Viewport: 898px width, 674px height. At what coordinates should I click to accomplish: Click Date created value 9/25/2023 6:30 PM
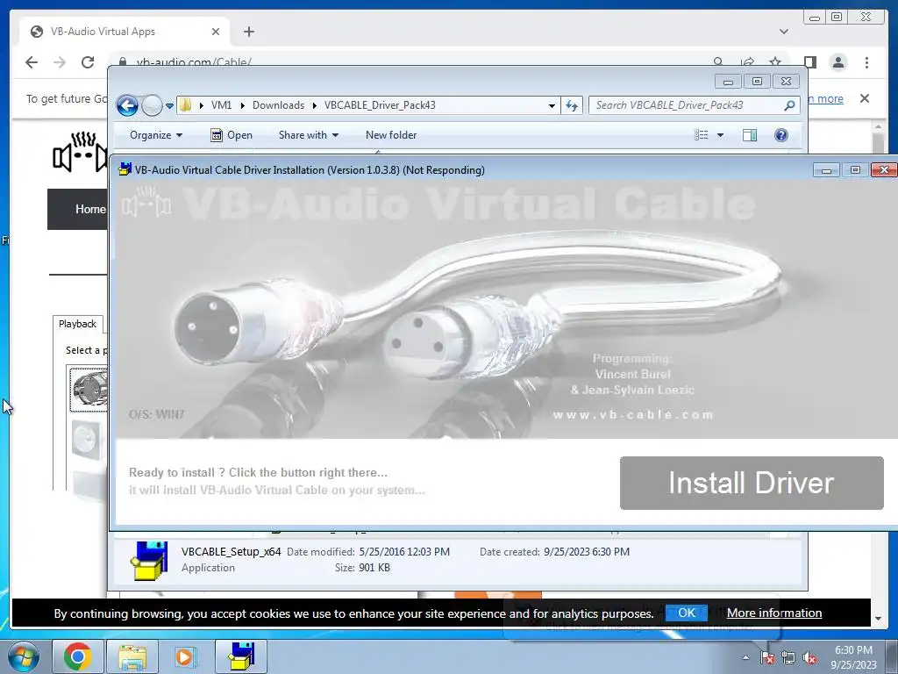pyautogui.click(x=587, y=551)
